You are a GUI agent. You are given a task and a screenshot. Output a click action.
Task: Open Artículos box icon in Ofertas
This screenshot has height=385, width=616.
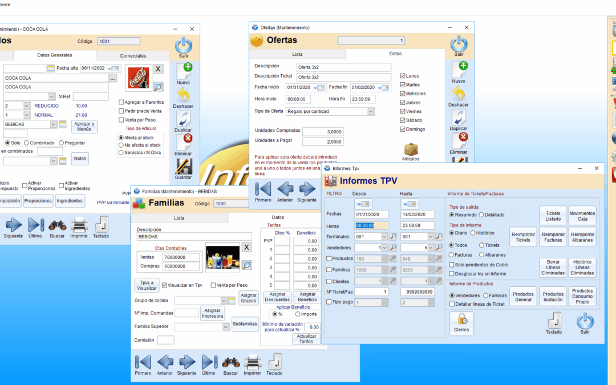click(411, 151)
